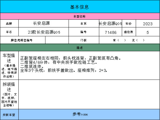This screenshot has height=120, width=160.
Task: Select the 座位数 label cell
Action: pos(129,32)
